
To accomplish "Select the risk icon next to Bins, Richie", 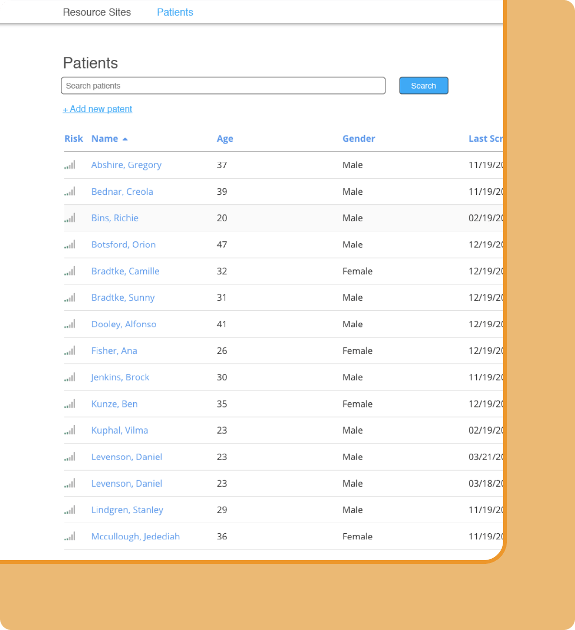I will tap(69, 218).
